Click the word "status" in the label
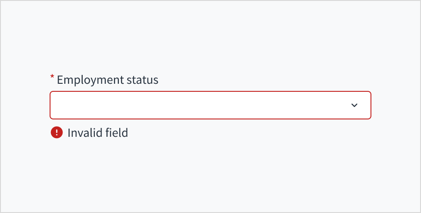This screenshot has width=421, height=213. (142, 80)
